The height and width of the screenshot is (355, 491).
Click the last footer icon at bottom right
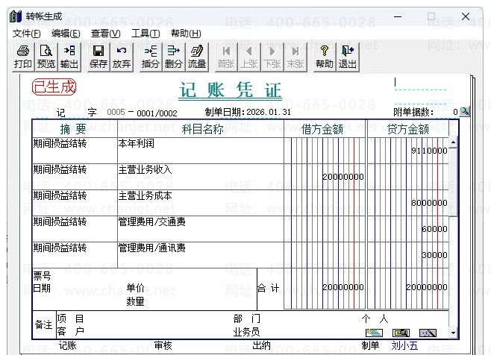point(428,333)
